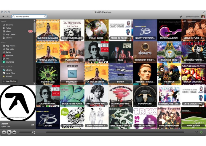Open The Onion tile
Viewport: 206px width, 146px height.
169,74
